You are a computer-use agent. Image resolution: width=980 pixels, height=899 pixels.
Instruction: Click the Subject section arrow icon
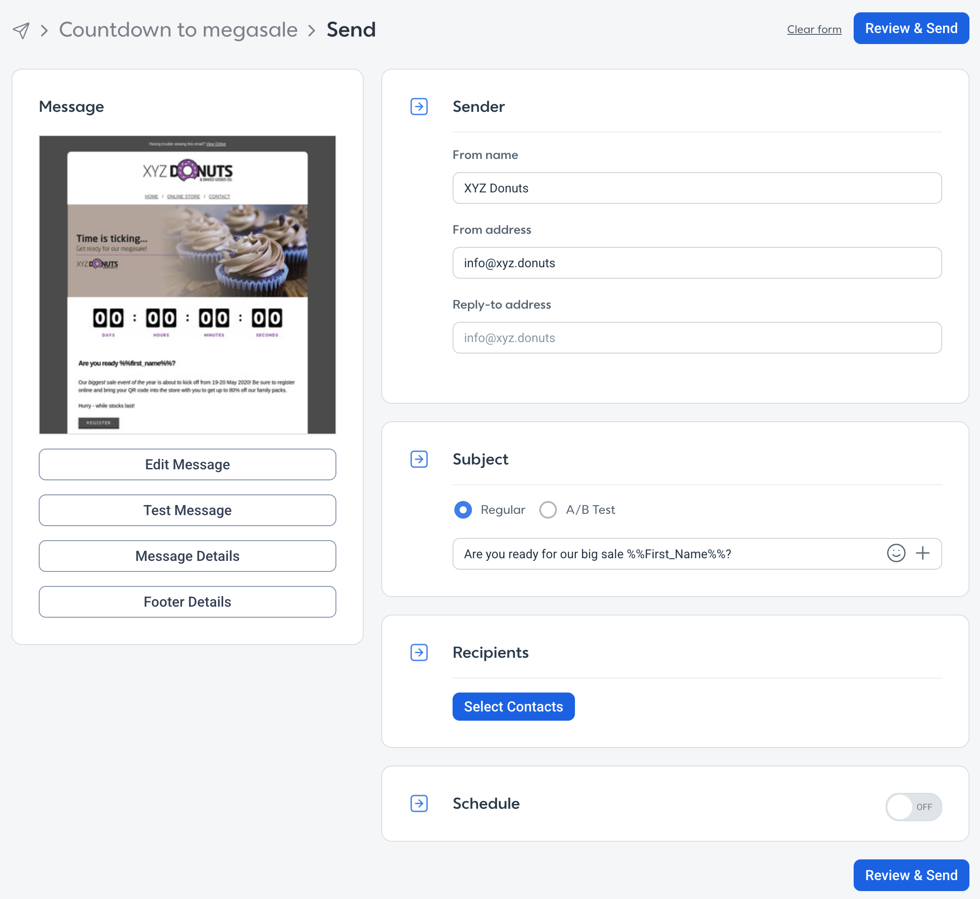[x=419, y=459]
